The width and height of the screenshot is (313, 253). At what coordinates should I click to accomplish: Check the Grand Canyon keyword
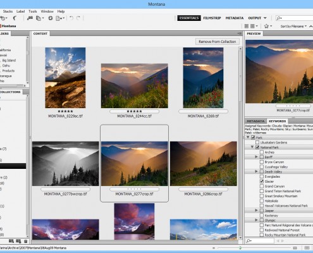262,186
